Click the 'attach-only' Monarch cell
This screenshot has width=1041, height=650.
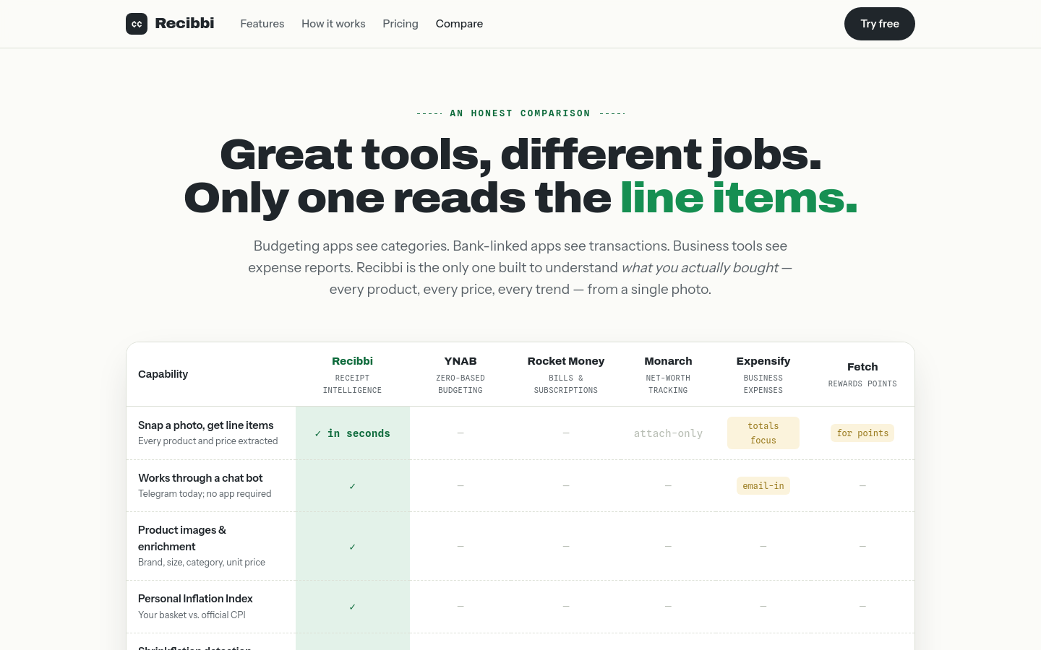tap(668, 433)
